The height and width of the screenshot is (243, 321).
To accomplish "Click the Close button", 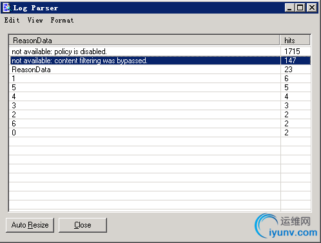I will click(x=83, y=225).
